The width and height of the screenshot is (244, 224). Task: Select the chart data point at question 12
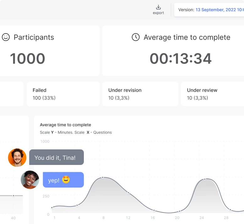pyautogui.click(x=128, y=193)
